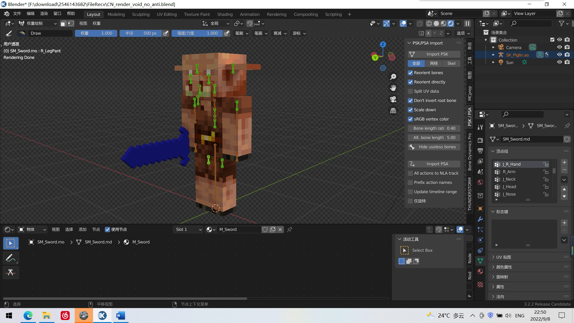The image size is (574, 323).
Task: Click the pan view hand icon
Action: tap(393, 88)
